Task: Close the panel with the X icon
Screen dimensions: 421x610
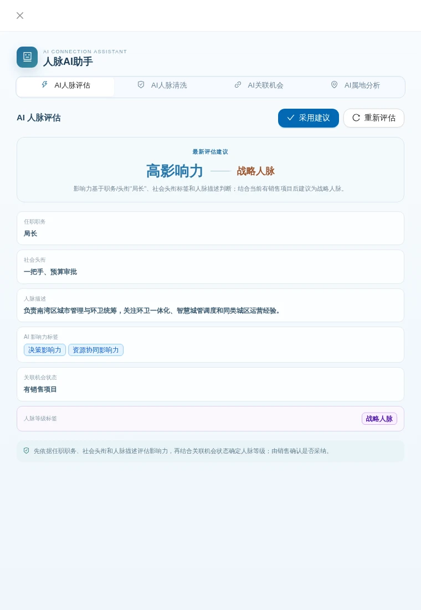Action: [x=20, y=16]
